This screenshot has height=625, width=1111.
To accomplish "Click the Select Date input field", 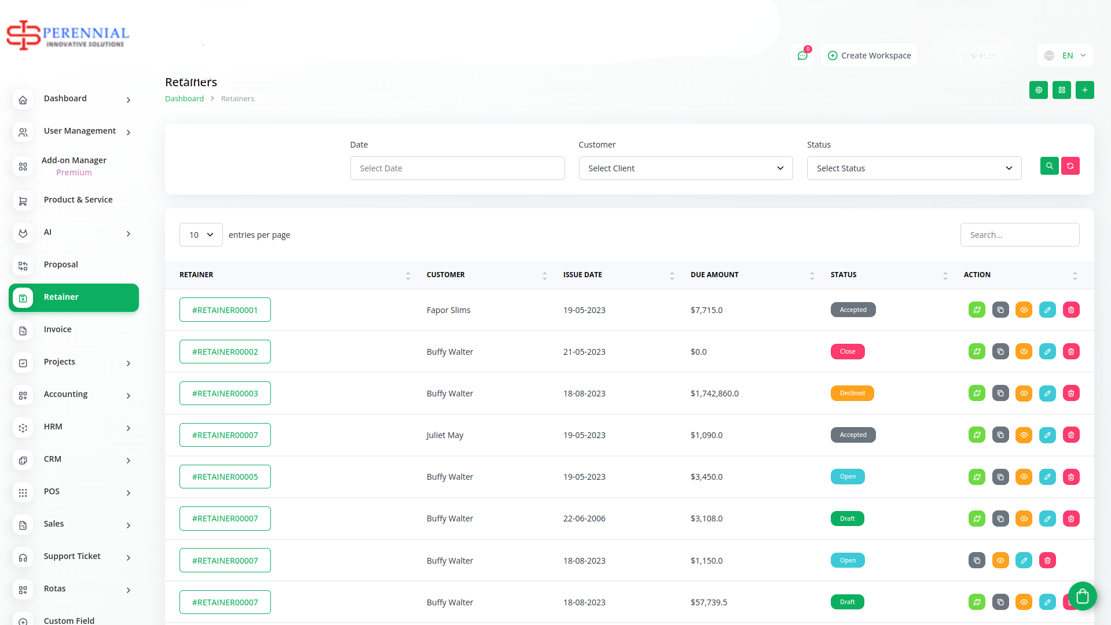I will pyautogui.click(x=457, y=168).
